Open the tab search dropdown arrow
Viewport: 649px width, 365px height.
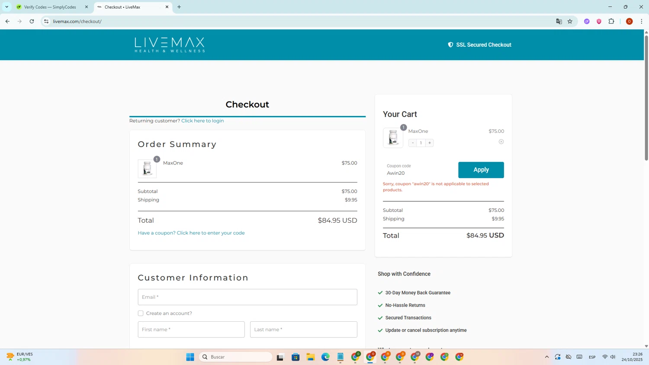point(6,7)
